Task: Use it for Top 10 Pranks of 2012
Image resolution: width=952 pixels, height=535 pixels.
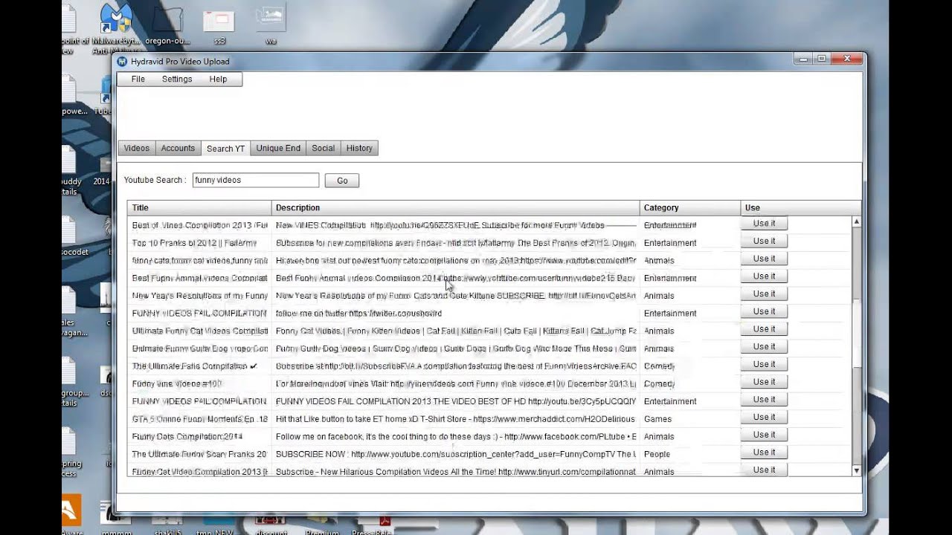Action: click(764, 241)
